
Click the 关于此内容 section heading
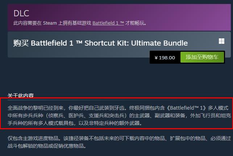21,95
